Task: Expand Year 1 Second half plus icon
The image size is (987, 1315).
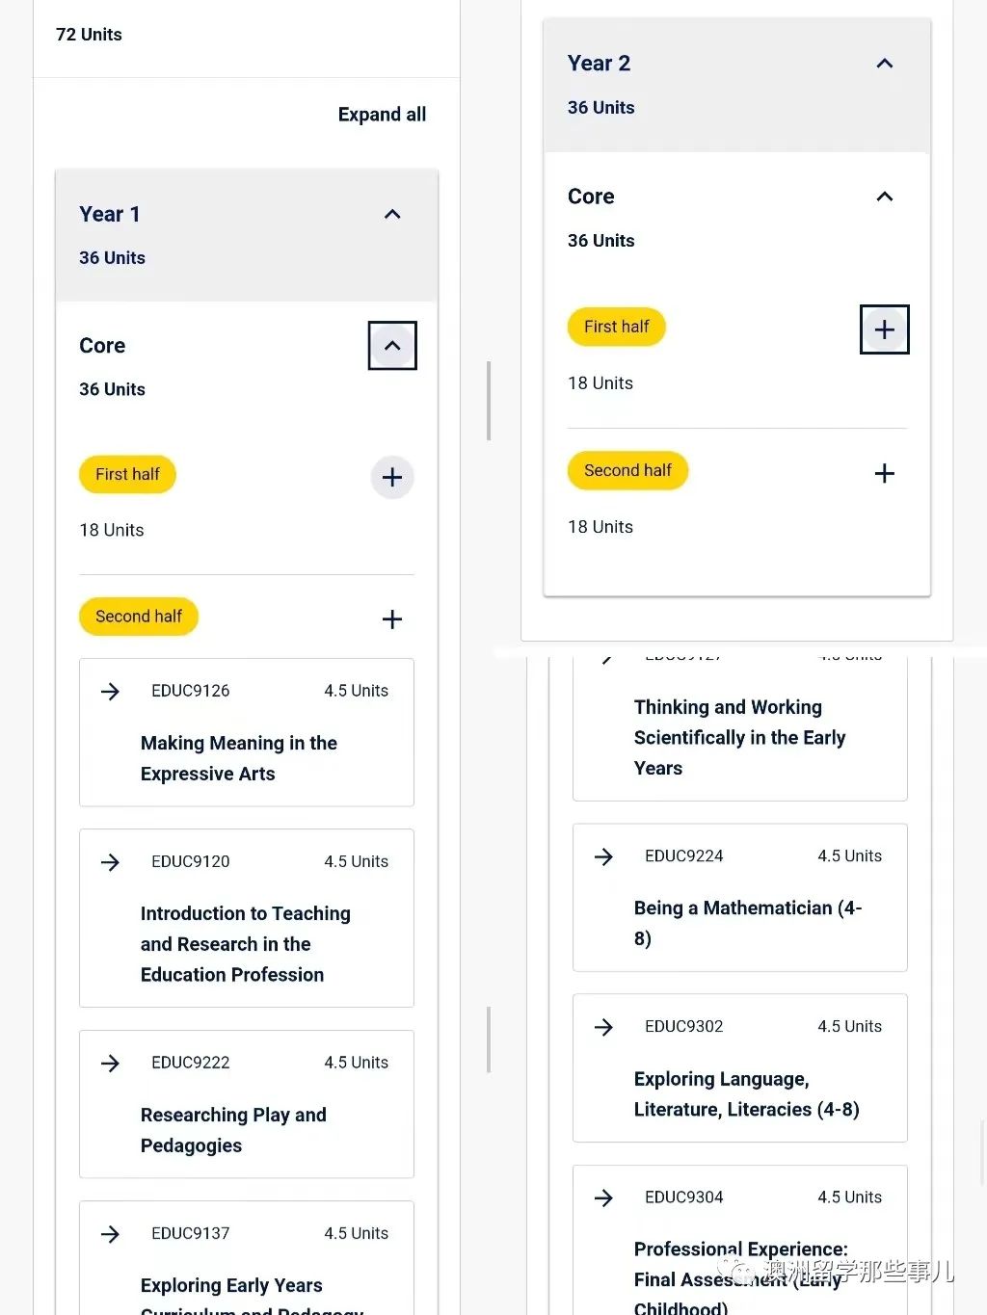Action: pyautogui.click(x=392, y=619)
